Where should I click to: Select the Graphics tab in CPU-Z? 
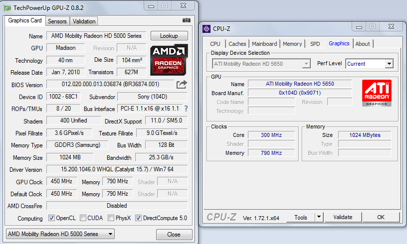339,43
